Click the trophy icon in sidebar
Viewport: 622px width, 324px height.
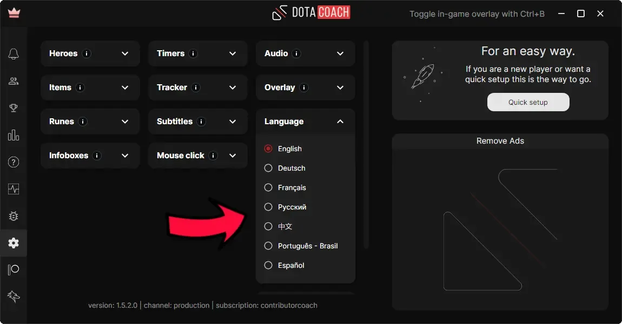coord(14,108)
